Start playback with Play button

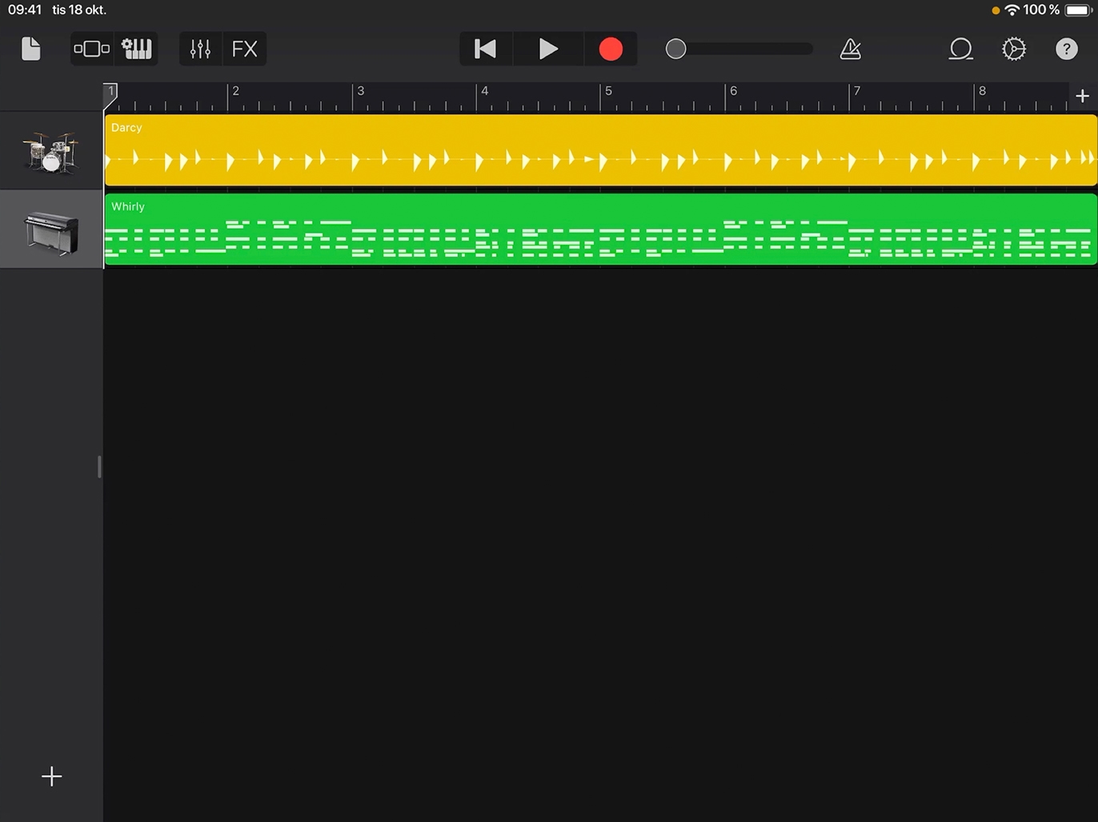click(x=548, y=49)
